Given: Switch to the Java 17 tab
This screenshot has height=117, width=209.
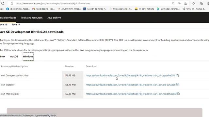Looking at the screenshot, I should (x=16, y=25).
